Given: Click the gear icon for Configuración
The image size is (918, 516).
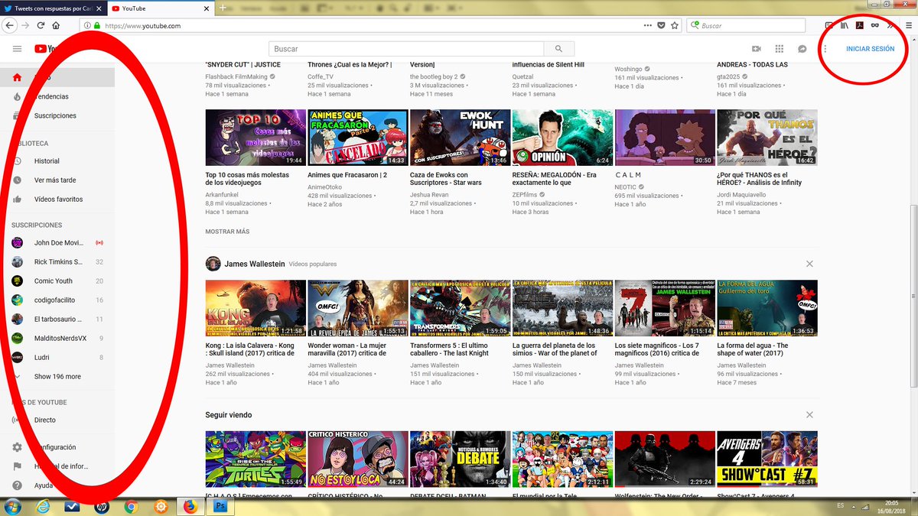Looking at the screenshot, I should point(17,447).
